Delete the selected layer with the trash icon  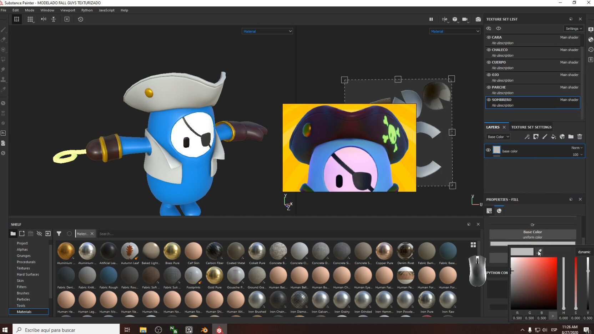point(580,137)
